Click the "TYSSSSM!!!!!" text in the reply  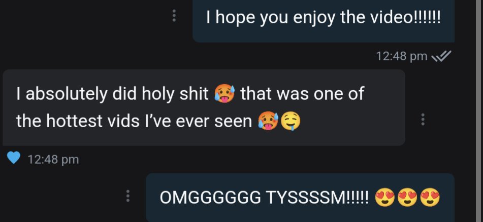(317, 197)
